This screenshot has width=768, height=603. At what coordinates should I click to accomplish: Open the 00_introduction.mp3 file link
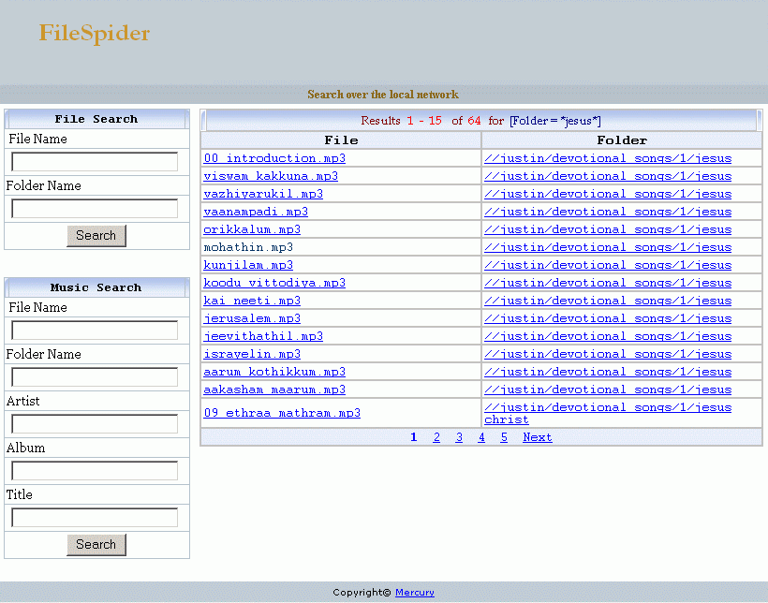[x=274, y=158]
